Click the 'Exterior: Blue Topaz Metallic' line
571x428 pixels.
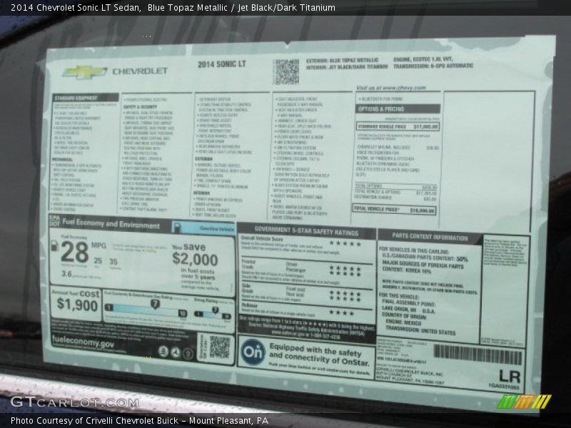(343, 60)
